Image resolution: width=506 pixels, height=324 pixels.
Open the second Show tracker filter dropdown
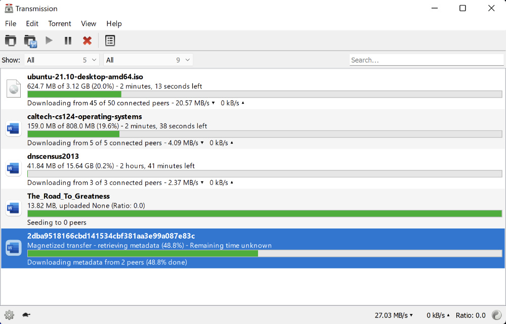(x=147, y=60)
